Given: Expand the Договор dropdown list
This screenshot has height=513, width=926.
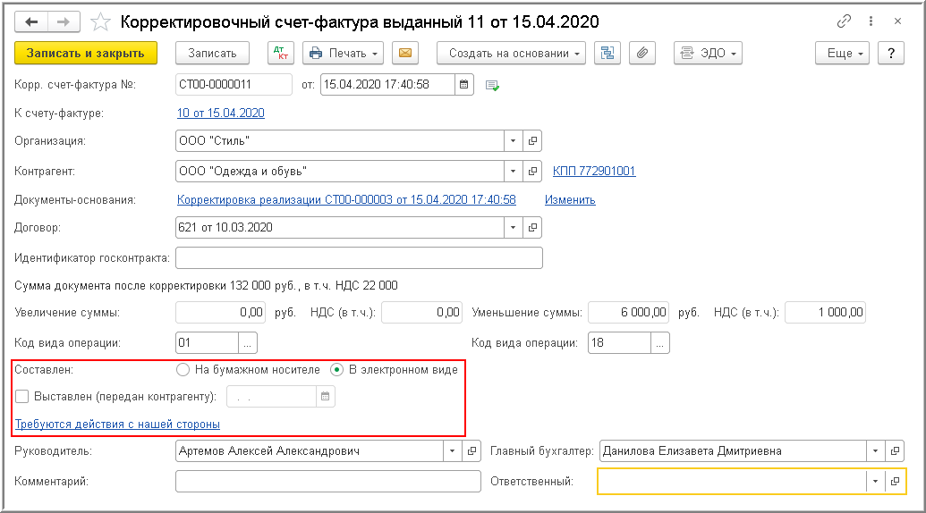Looking at the screenshot, I should [x=514, y=228].
